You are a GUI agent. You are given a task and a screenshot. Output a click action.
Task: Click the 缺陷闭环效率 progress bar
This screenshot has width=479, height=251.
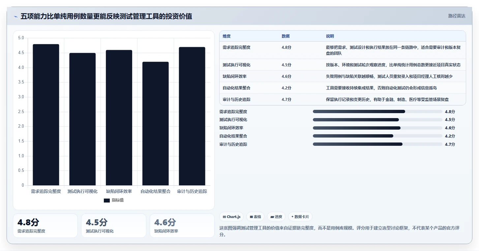(x=377, y=128)
